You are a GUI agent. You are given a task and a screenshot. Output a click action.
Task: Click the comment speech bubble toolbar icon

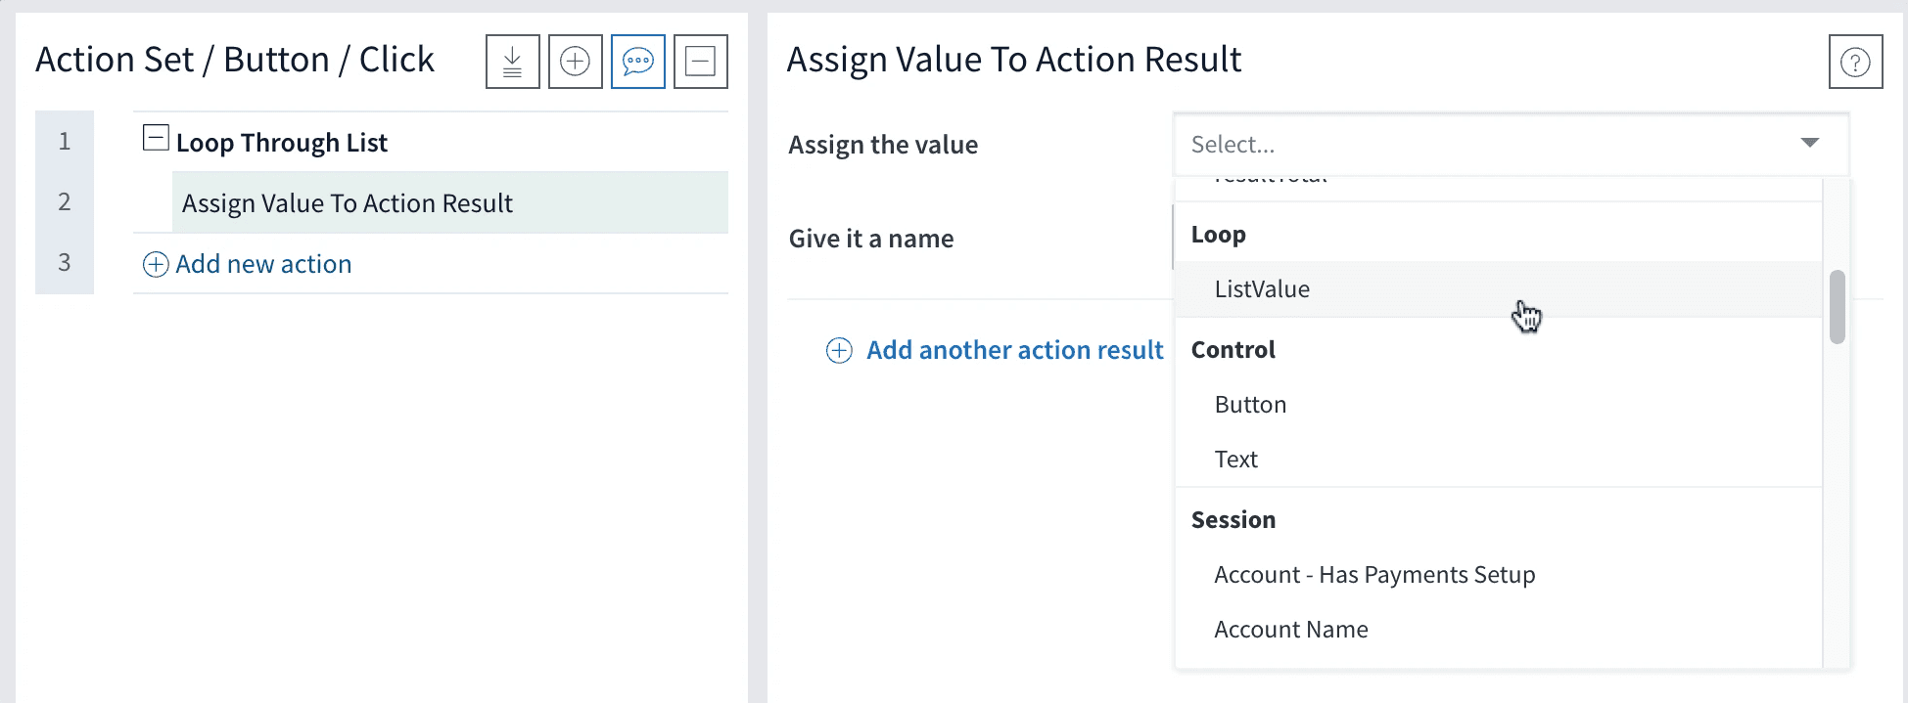click(637, 62)
